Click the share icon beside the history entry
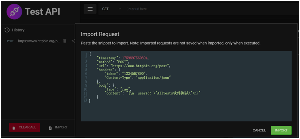 point(73,41)
